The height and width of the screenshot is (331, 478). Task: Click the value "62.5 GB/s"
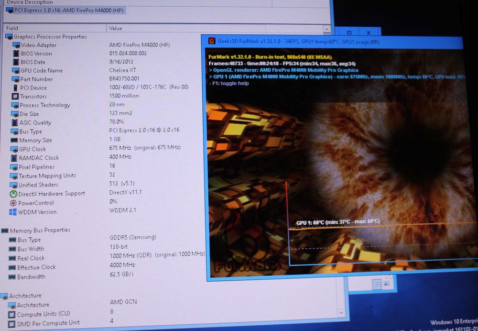(x=121, y=274)
